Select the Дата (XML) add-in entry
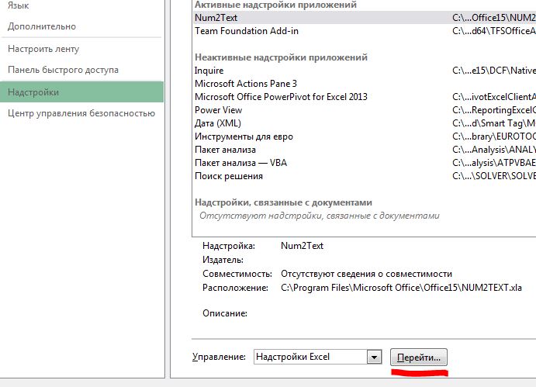Viewport: 536px width, 387px height. coord(218,123)
